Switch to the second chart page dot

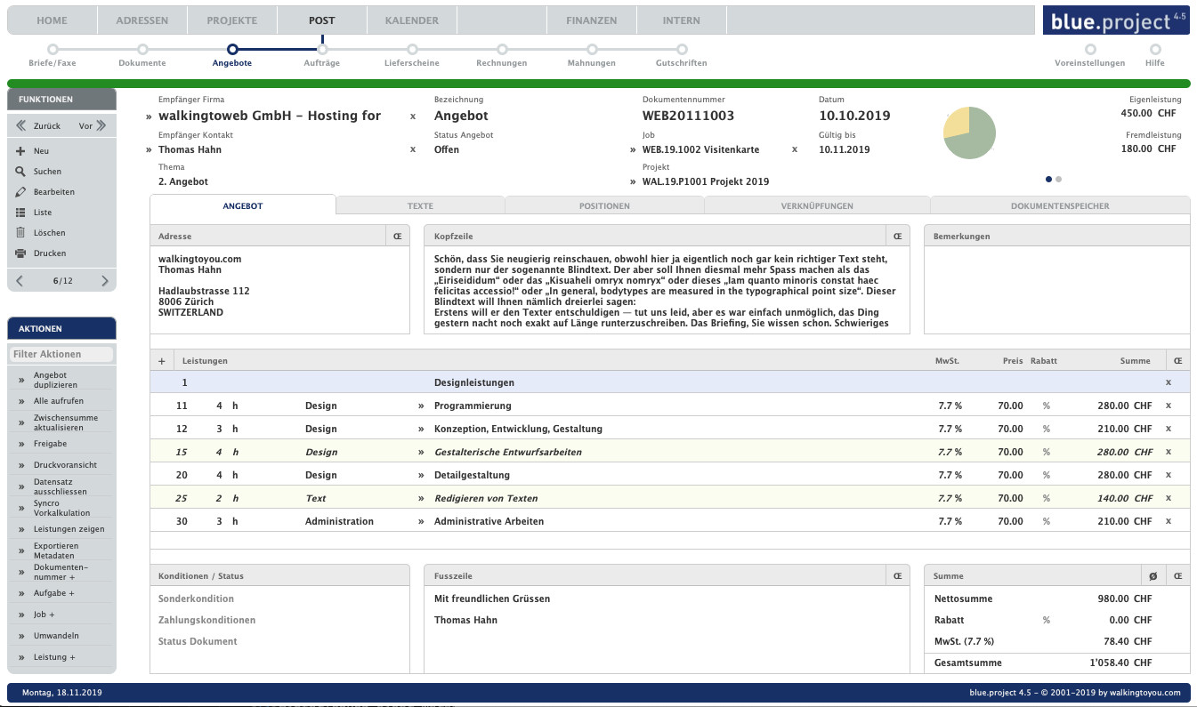coord(1059,180)
